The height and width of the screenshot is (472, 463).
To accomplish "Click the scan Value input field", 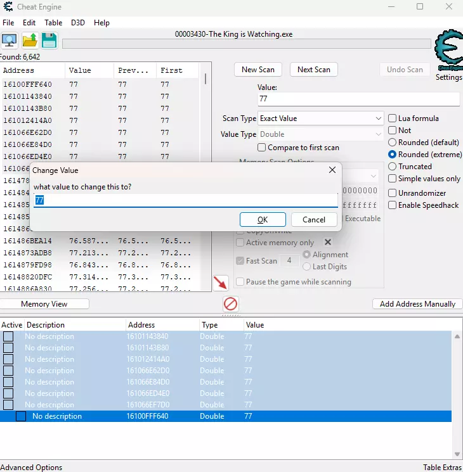I will click(359, 99).
